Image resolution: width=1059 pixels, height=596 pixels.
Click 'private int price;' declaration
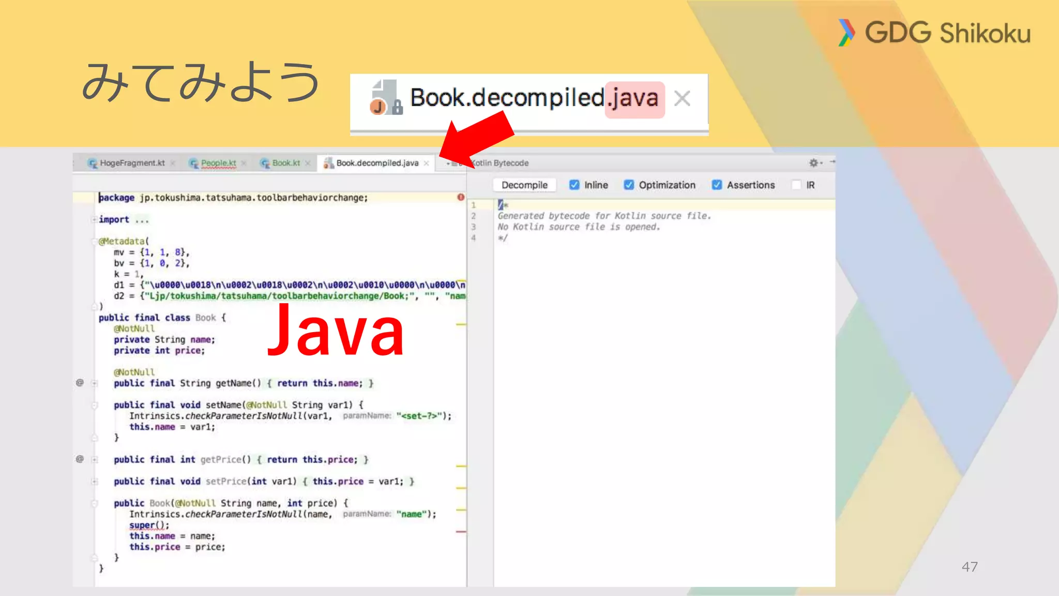(x=159, y=351)
